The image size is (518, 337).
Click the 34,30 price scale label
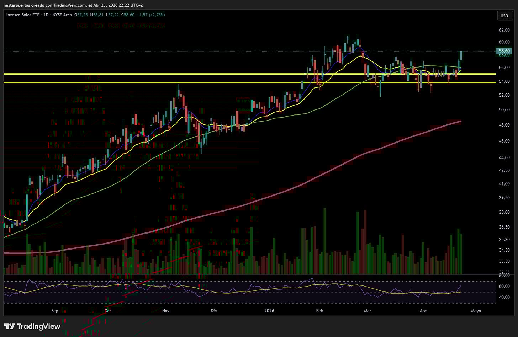[504, 250]
